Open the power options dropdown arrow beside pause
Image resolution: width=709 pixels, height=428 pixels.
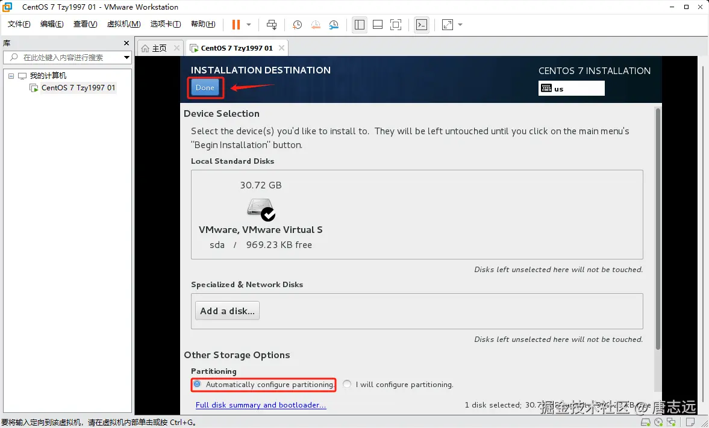coord(249,25)
